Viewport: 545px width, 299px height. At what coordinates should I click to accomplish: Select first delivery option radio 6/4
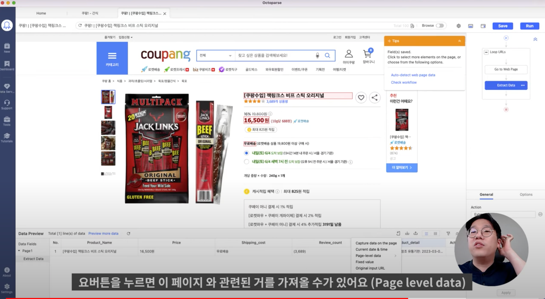pos(246,153)
